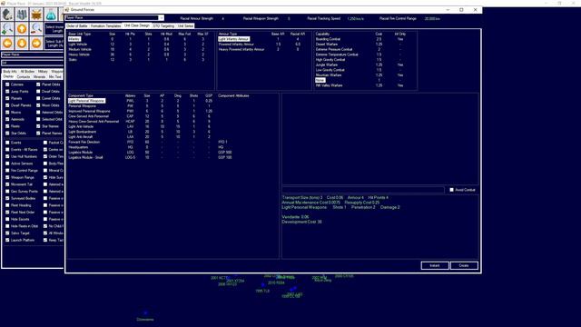The height and width of the screenshot is (327, 581).
Task: Open the Formation Templates tab
Action: 105,26
